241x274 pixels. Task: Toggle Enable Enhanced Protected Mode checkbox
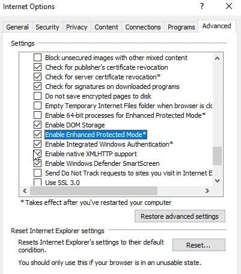(x=37, y=135)
